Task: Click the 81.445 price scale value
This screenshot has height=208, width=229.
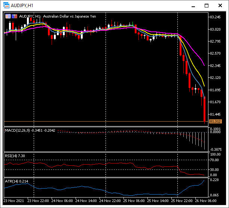Action: (x=215, y=114)
